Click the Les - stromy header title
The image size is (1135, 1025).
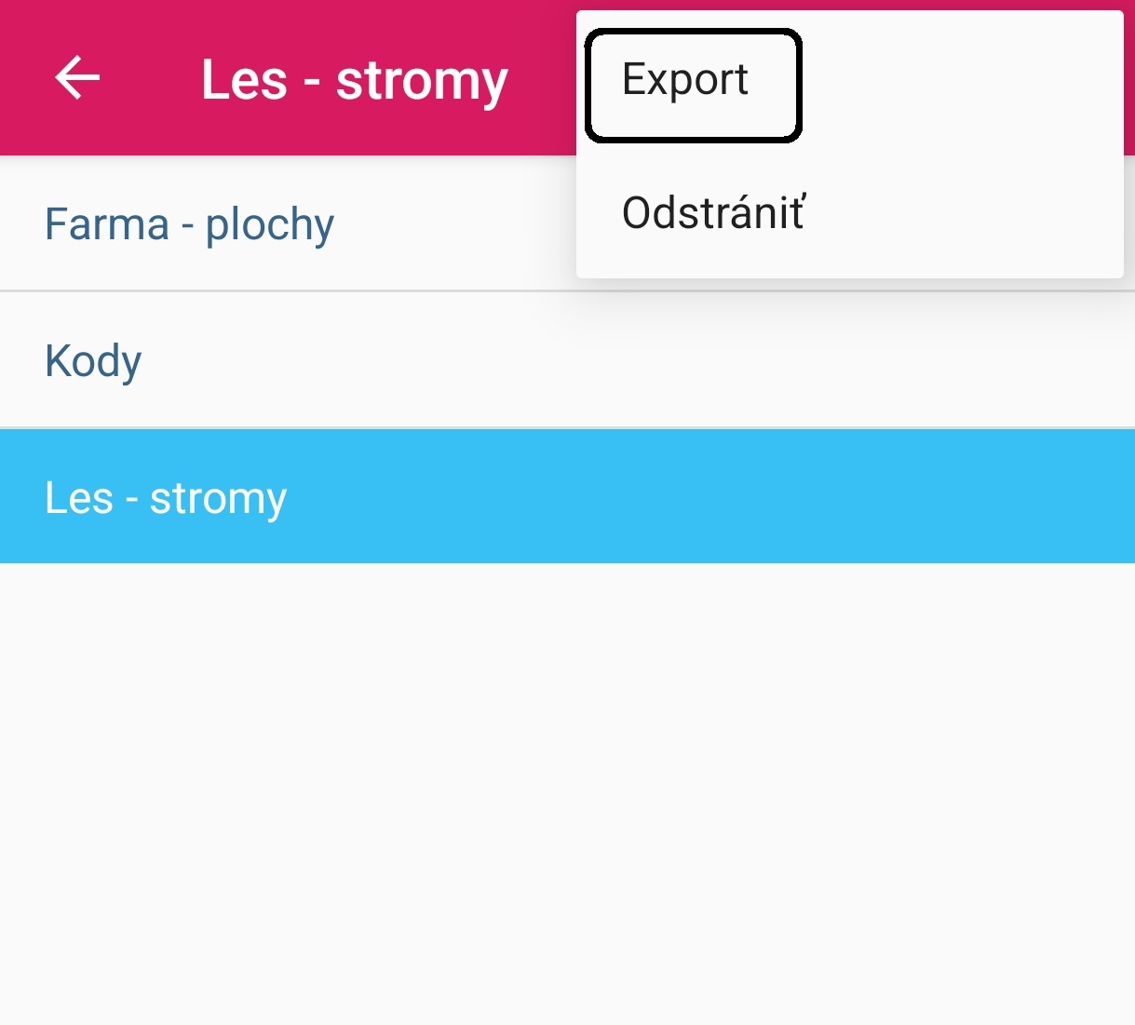[x=354, y=80]
